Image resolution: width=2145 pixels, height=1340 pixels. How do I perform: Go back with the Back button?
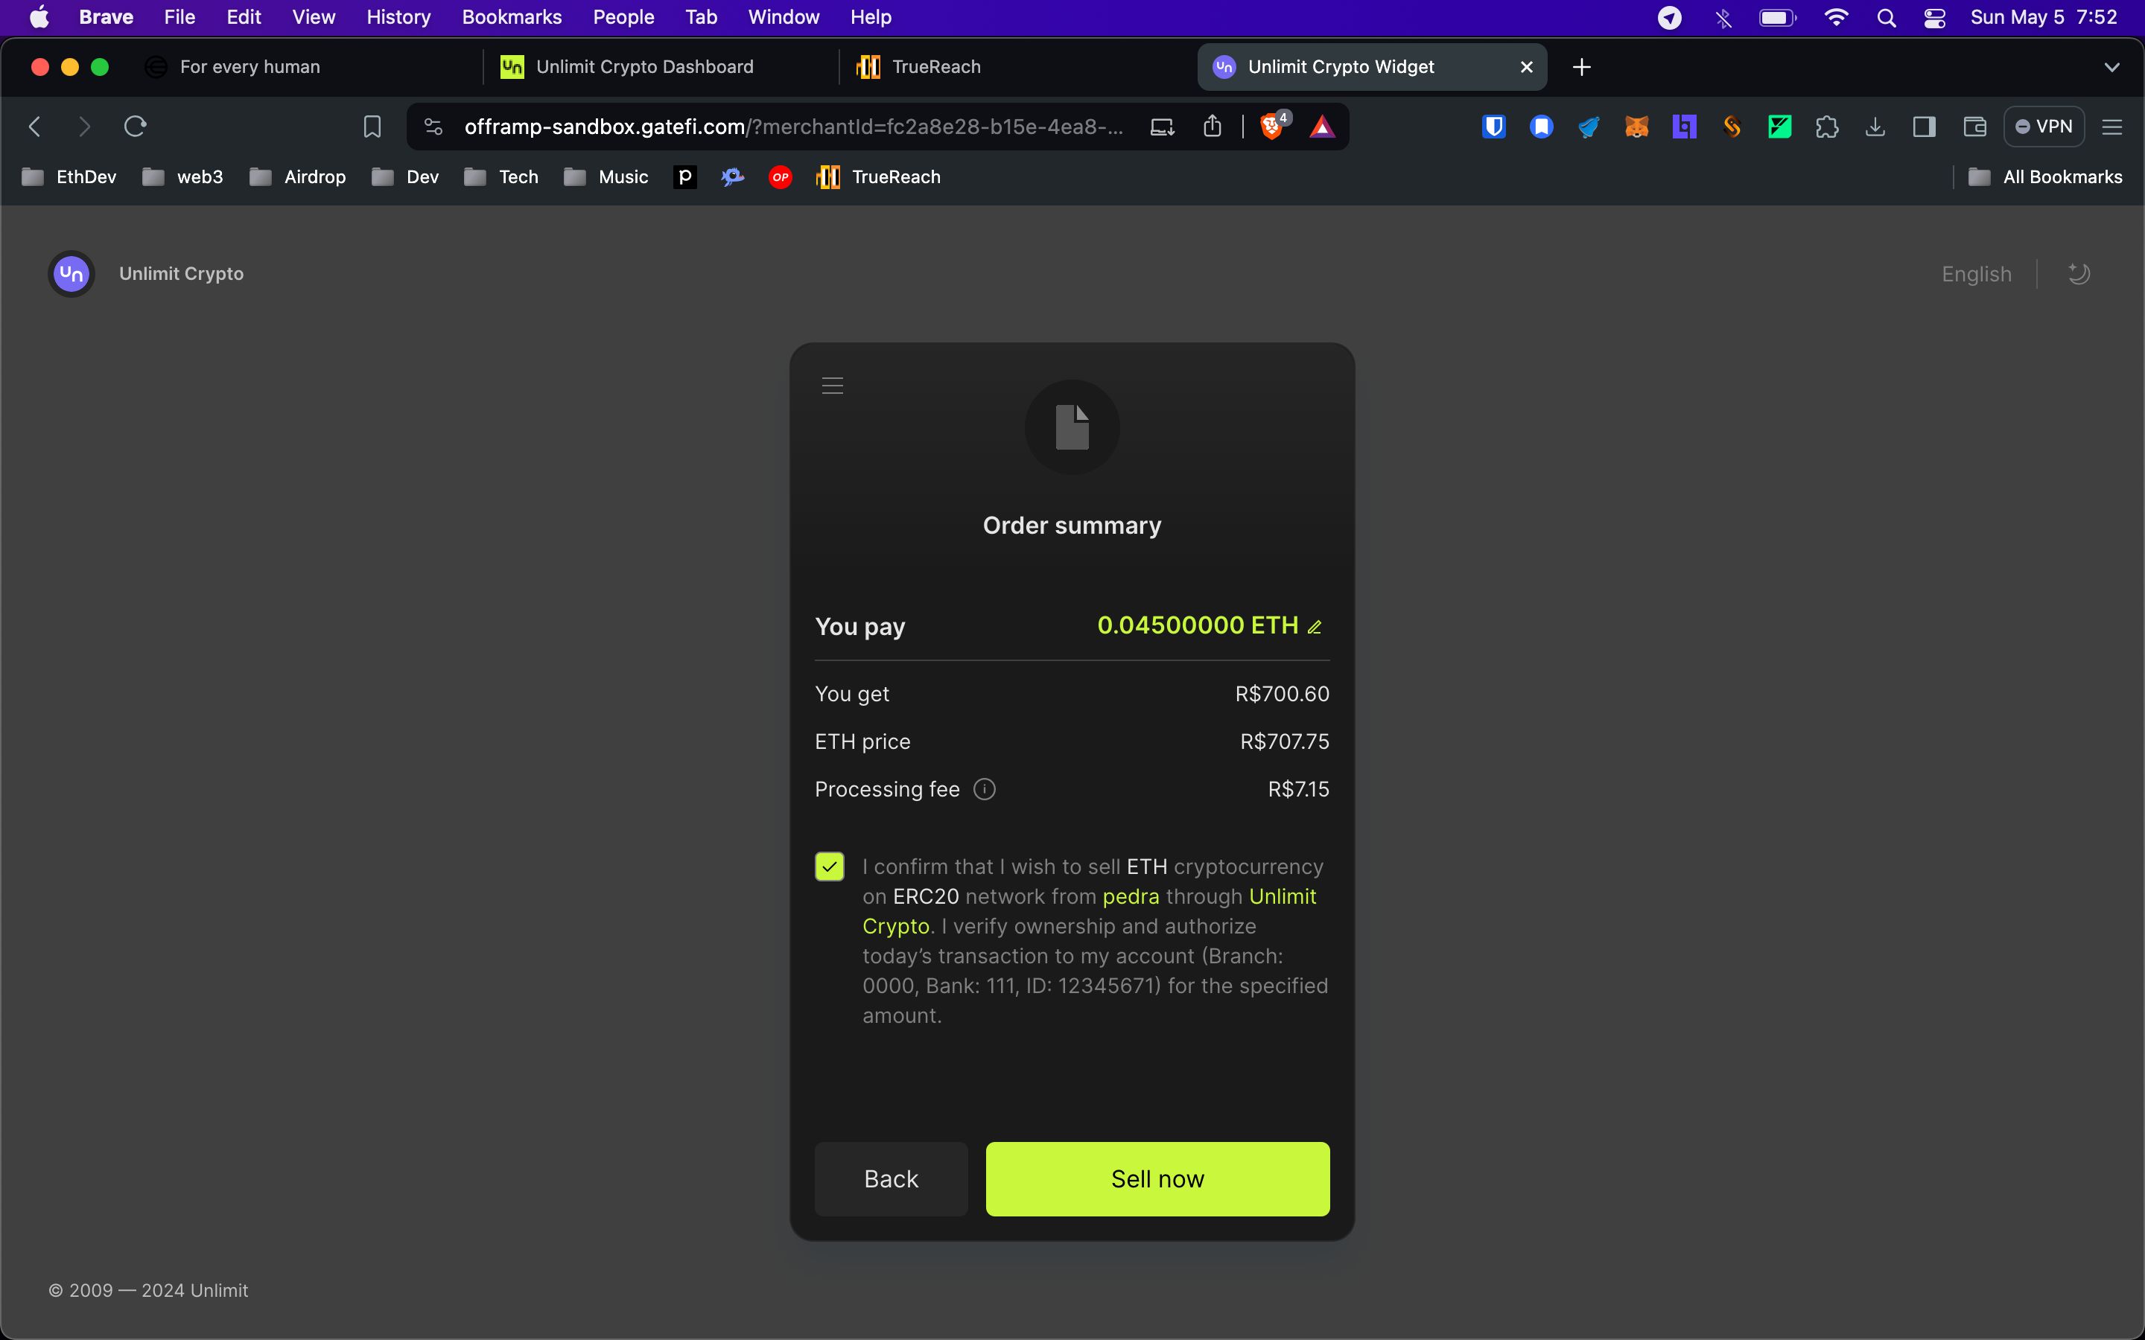point(891,1178)
